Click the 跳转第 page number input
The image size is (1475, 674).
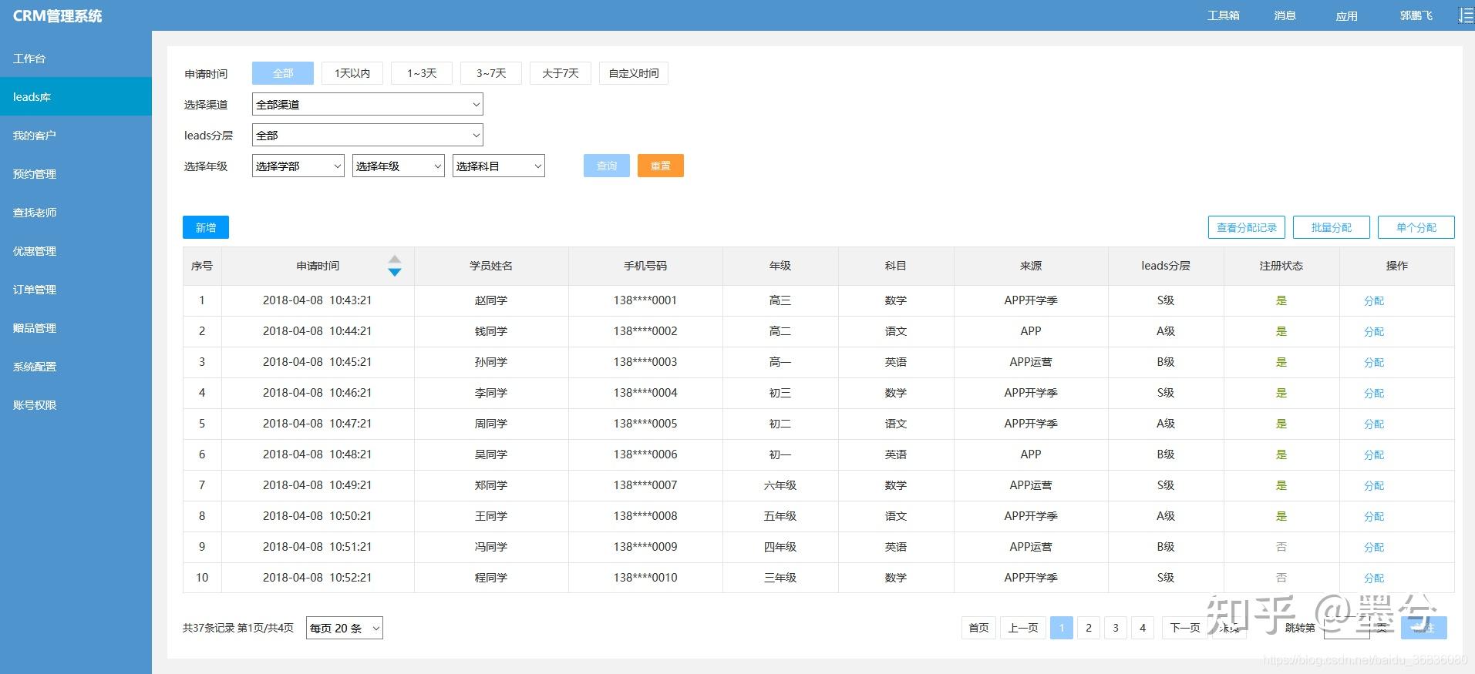(x=1346, y=628)
